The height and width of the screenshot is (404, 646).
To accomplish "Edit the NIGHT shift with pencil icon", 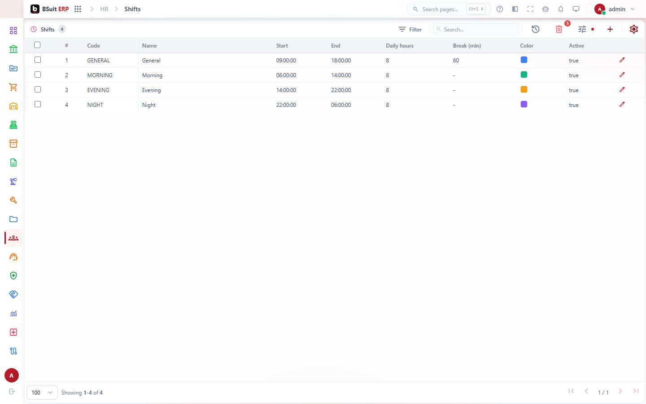I will 622,104.
